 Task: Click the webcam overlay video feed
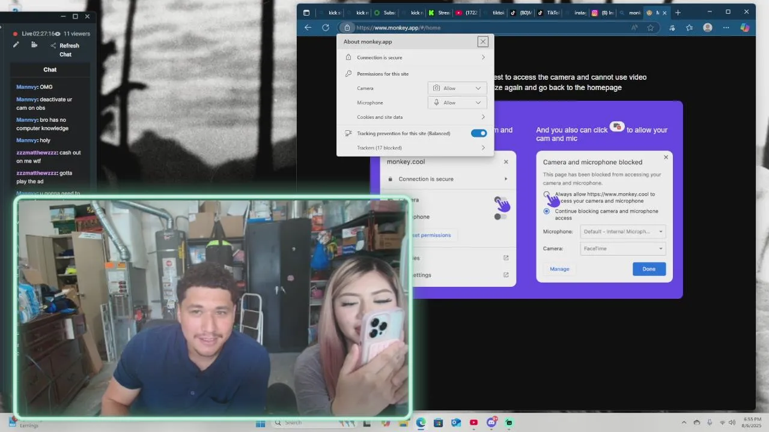213,308
